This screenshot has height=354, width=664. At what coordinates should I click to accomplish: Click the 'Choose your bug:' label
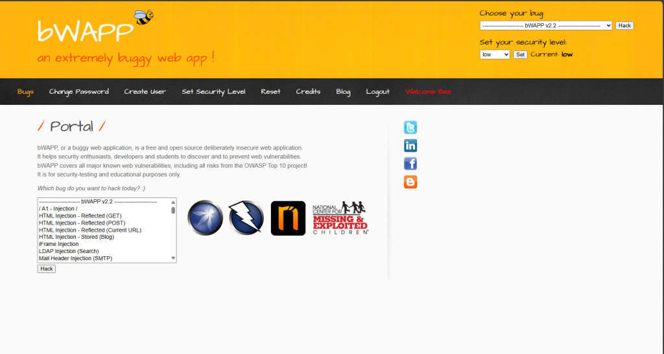click(512, 14)
